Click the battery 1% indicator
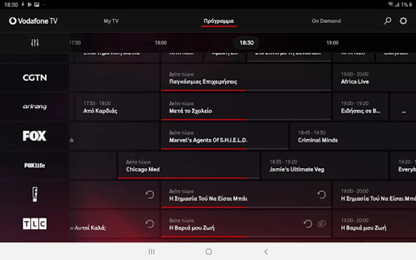The width and height of the screenshot is (416, 260). pyautogui.click(x=407, y=4)
